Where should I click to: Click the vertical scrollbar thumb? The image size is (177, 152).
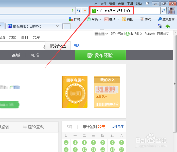[x=175, y=84]
